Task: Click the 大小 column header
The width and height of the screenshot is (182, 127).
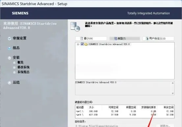Action: pyautogui.click(x=91, y=107)
